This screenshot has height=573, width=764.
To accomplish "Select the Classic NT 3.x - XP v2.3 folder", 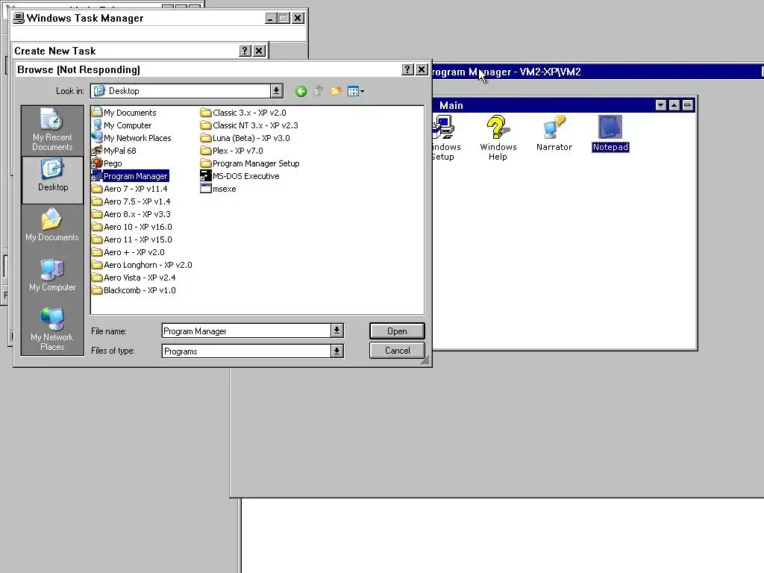I will point(249,125).
